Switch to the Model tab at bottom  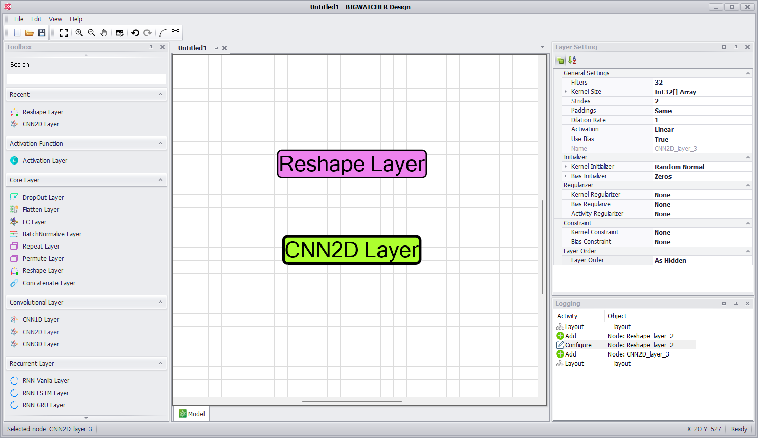[x=192, y=414]
